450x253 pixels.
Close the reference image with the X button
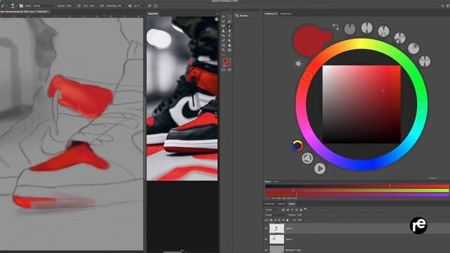coord(217,19)
